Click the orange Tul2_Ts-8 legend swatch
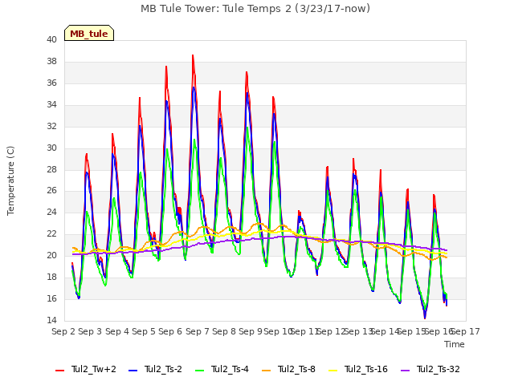Screen dimensions: 514x385 (x=267, y=371)
